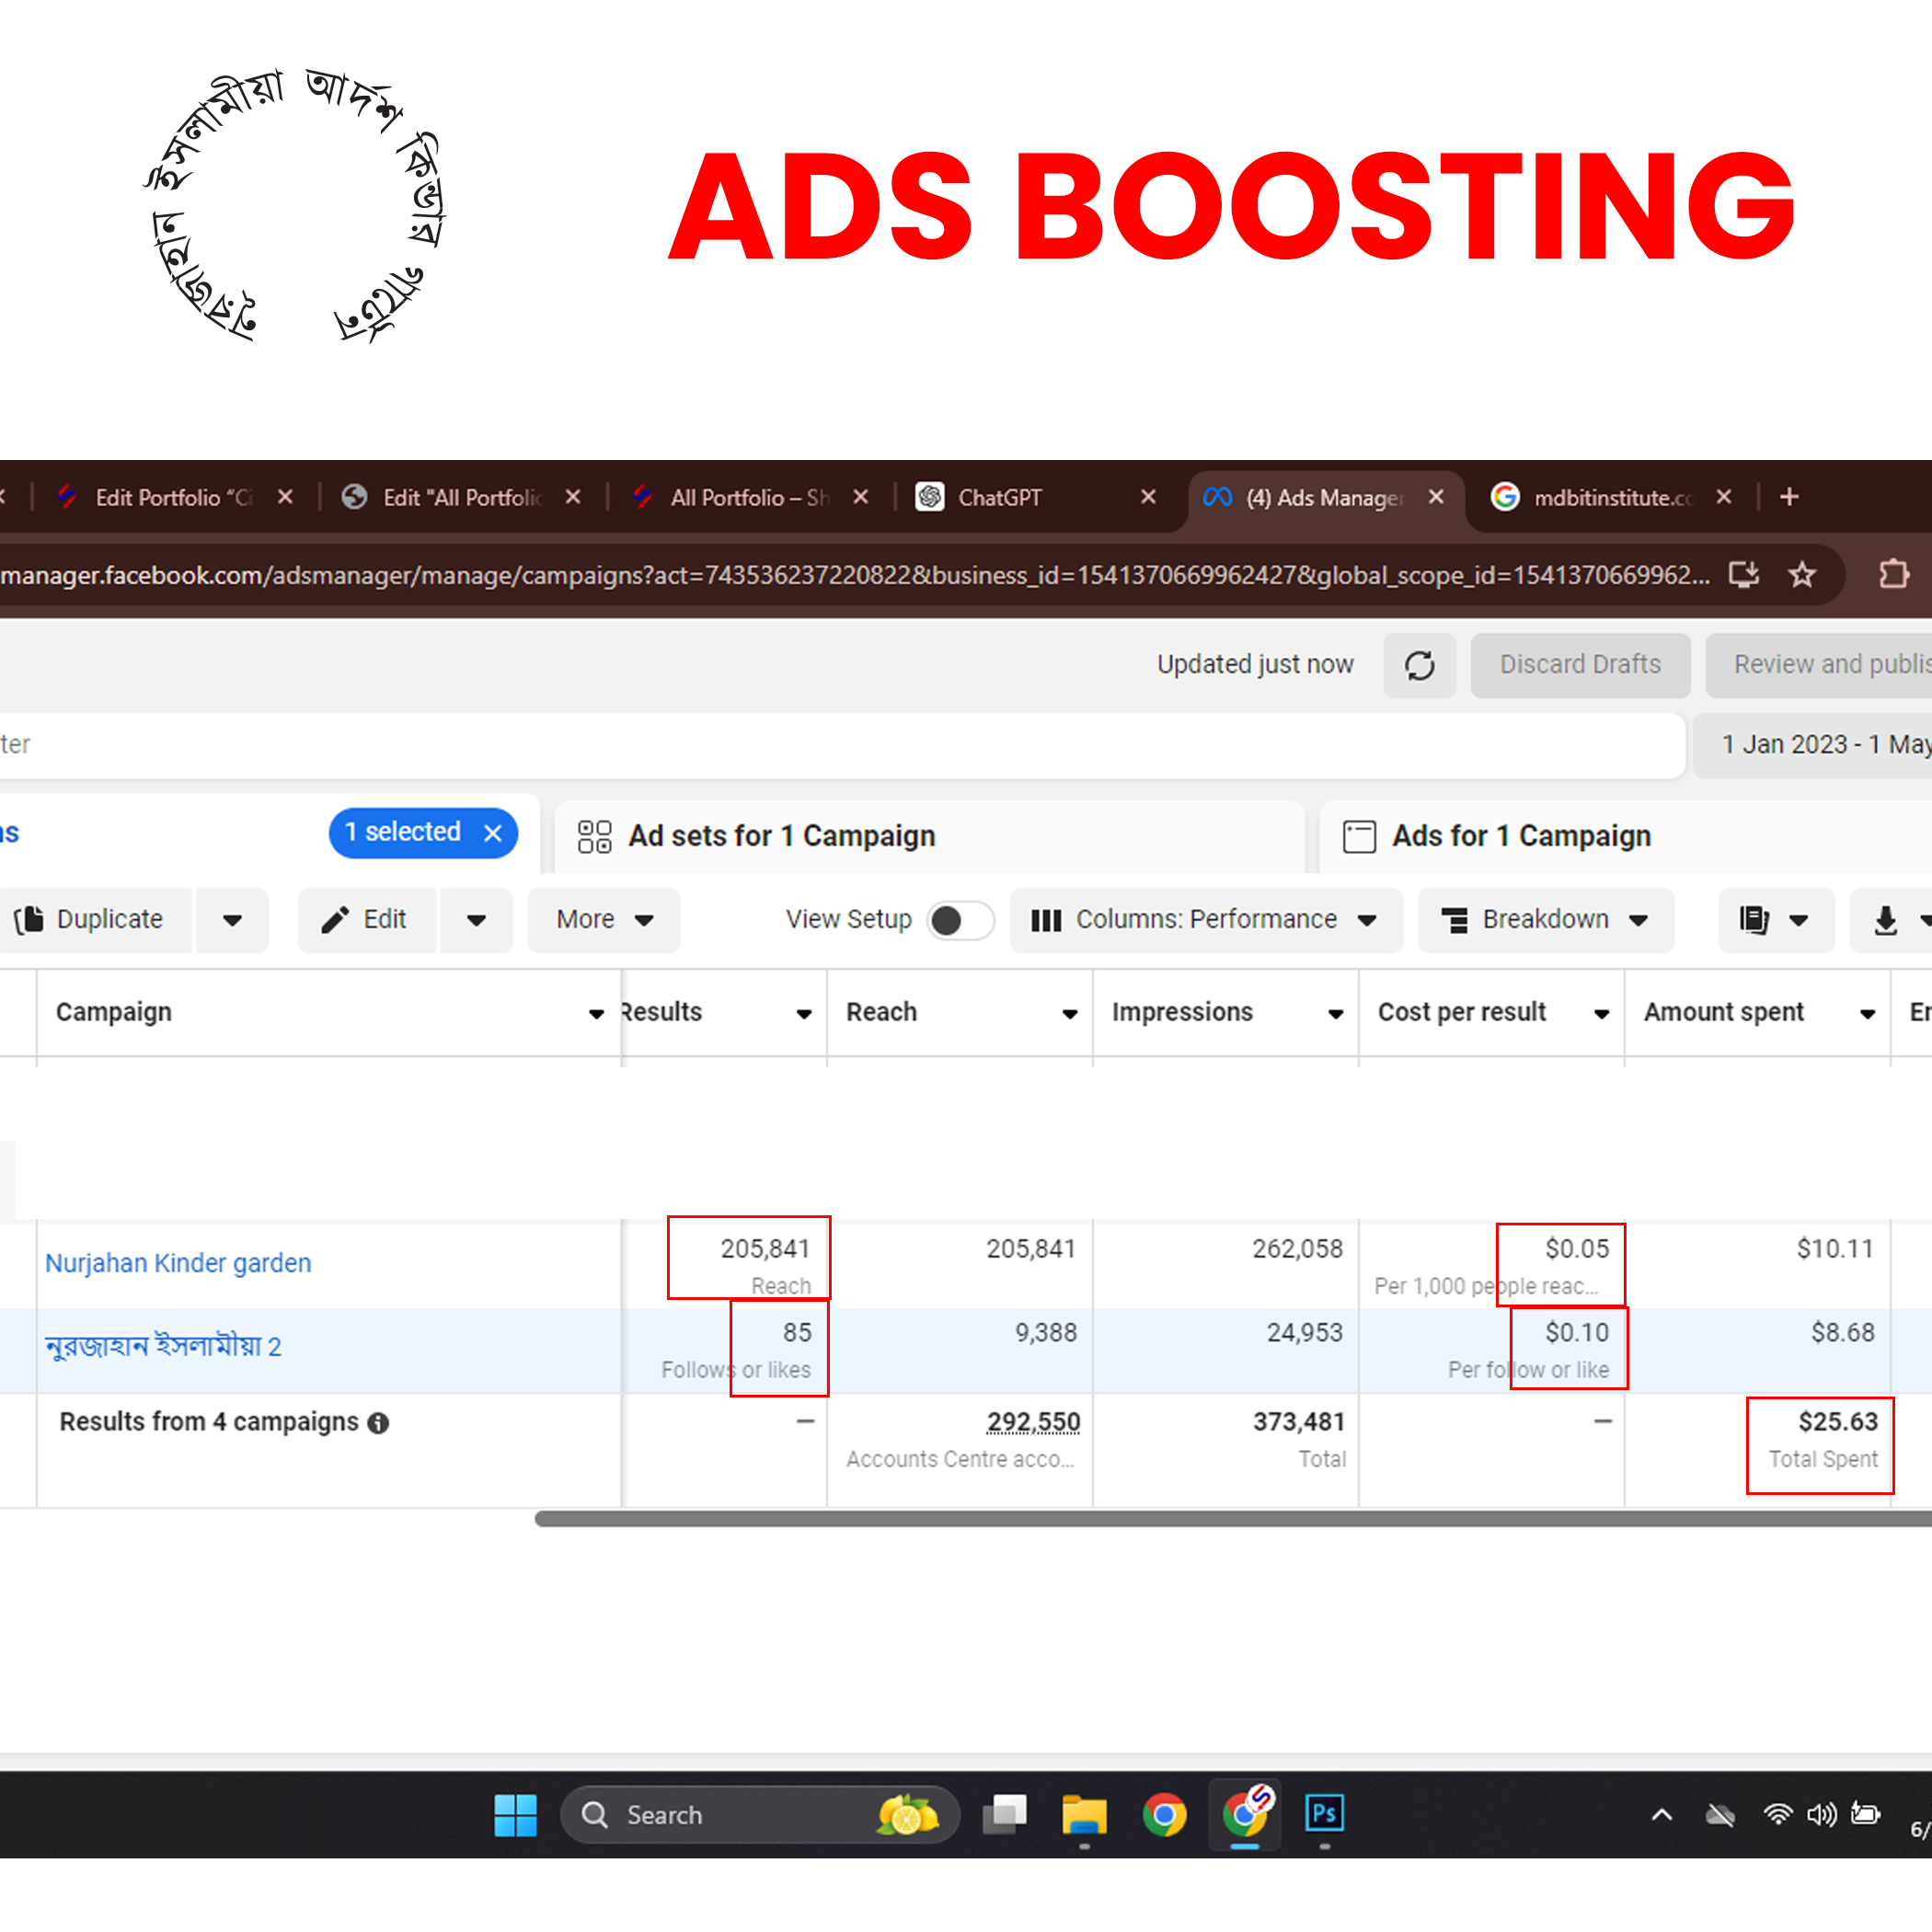Clear the 1 selected filter chip
This screenshot has width=1932, height=1932.
pos(493,833)
